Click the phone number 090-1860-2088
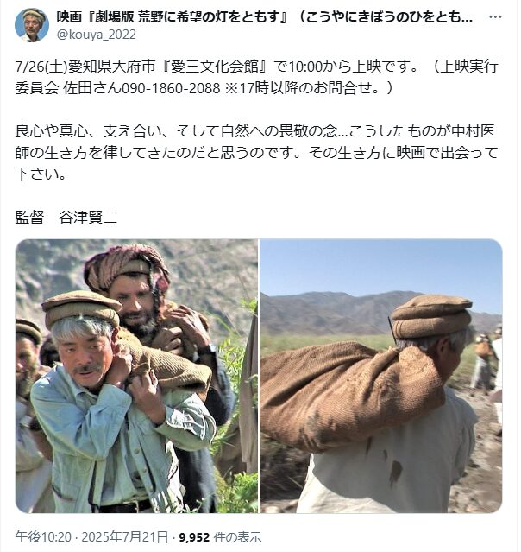This screenshot has width=521, height=552. (171, 88)
